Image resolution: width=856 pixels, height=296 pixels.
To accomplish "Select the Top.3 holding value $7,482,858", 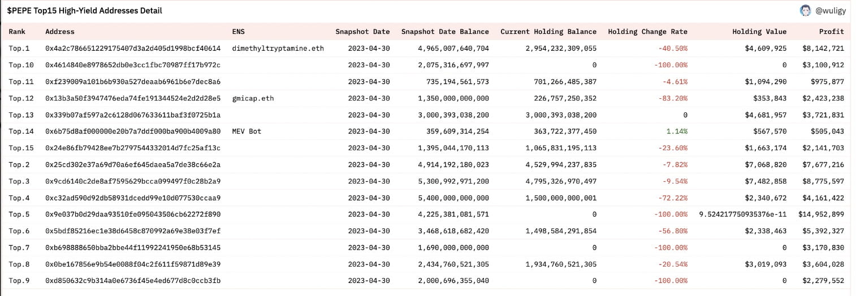I will click(x=765, y=181).
